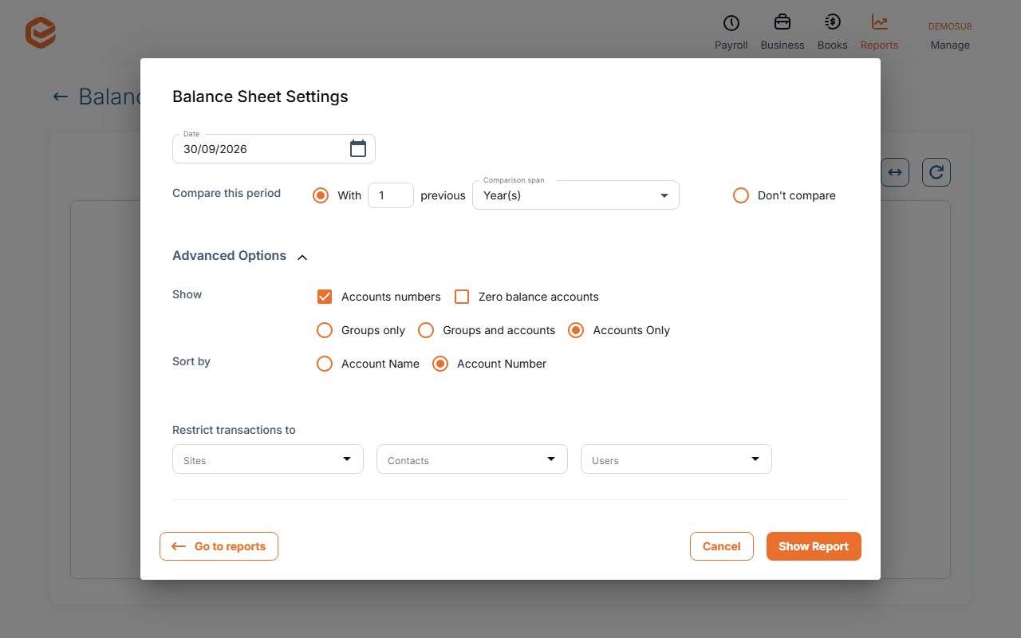Open the DEMOSUB Manage menu
Screen dimensions: 1021x638
pyautogui.click(x=950, y=36)
